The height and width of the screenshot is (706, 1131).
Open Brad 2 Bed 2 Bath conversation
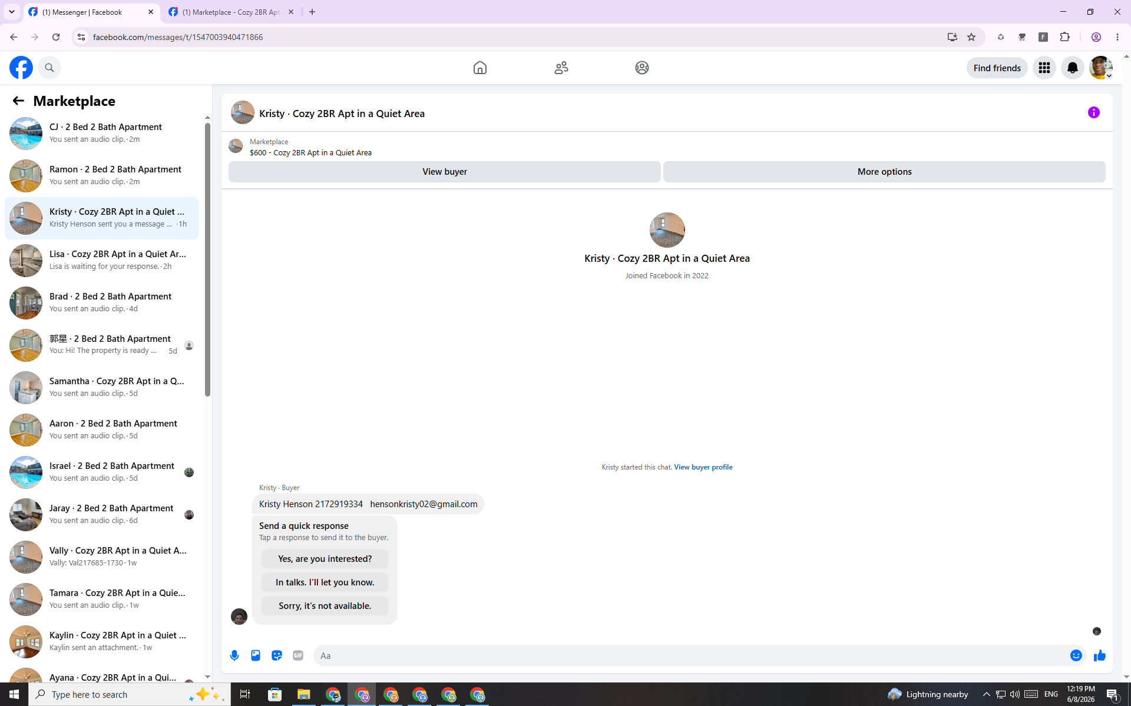[x=101, y=303]
